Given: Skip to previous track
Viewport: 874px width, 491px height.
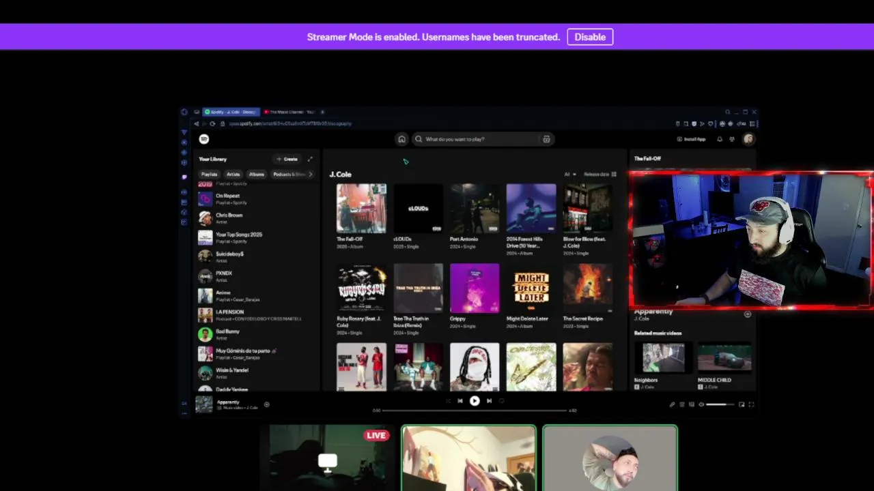Looking at the screenshot, I should click(x=460, y=401).
